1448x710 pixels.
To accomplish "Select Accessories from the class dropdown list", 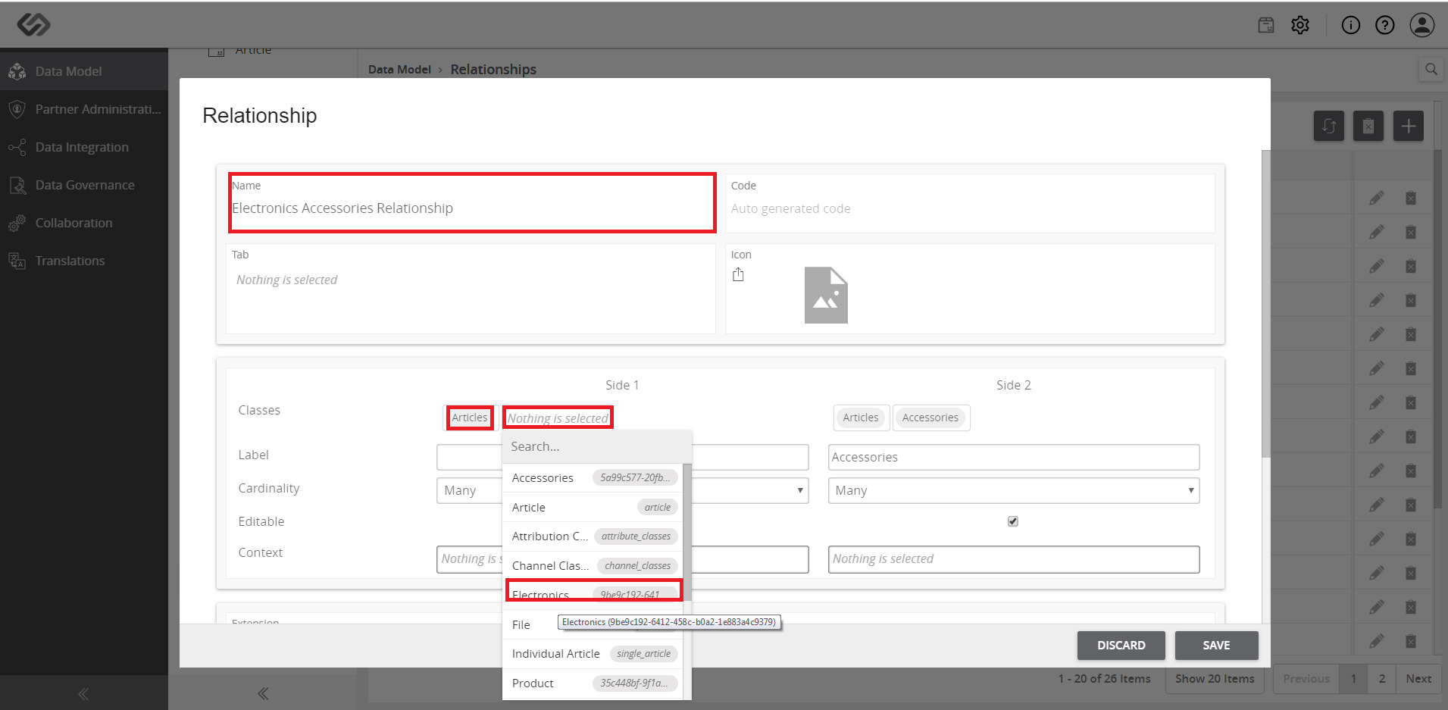I will coord(593,478).
